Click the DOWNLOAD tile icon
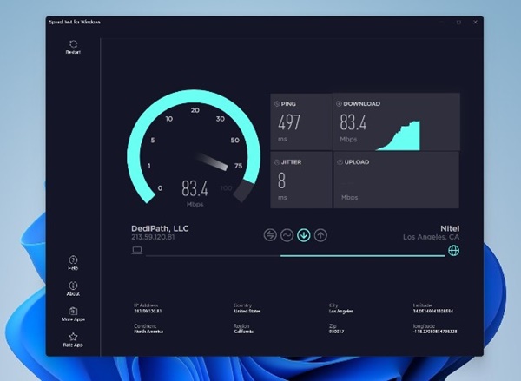The image size is (521, 381). [339, 103]
